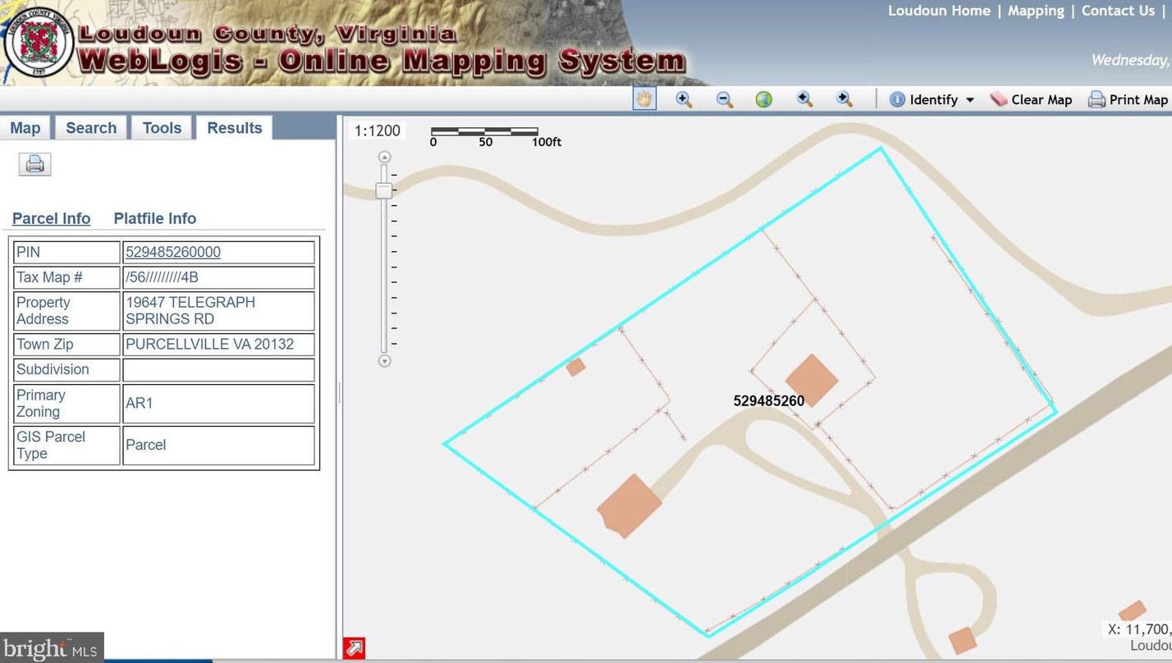Click Clear Map eraser button
The width and height of the screenshot is (1172, 663).
[x=1031, y=99]
